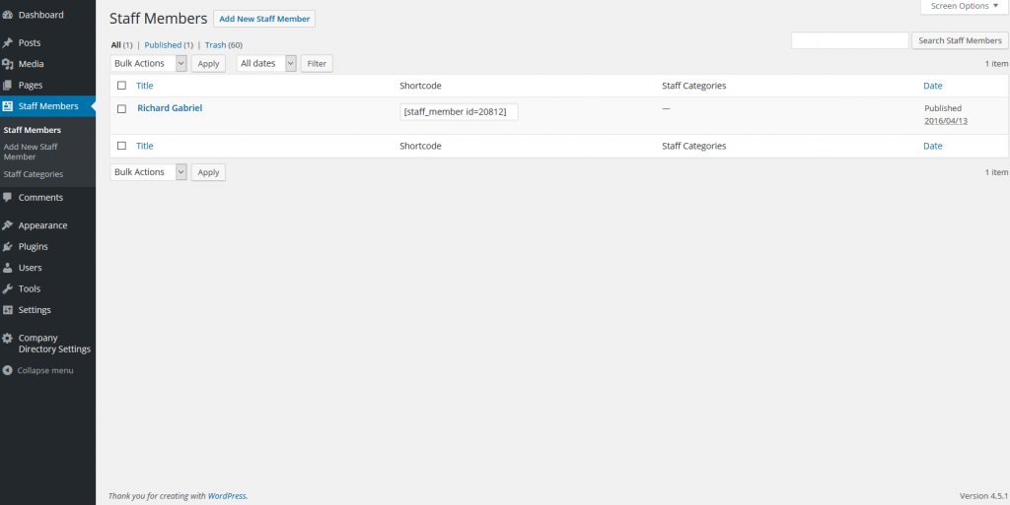Image resolution: width=1010 pixels, height=505 pixels.
Task: Open the Richard Gabriel staff entry
Action: coord(170,108)
